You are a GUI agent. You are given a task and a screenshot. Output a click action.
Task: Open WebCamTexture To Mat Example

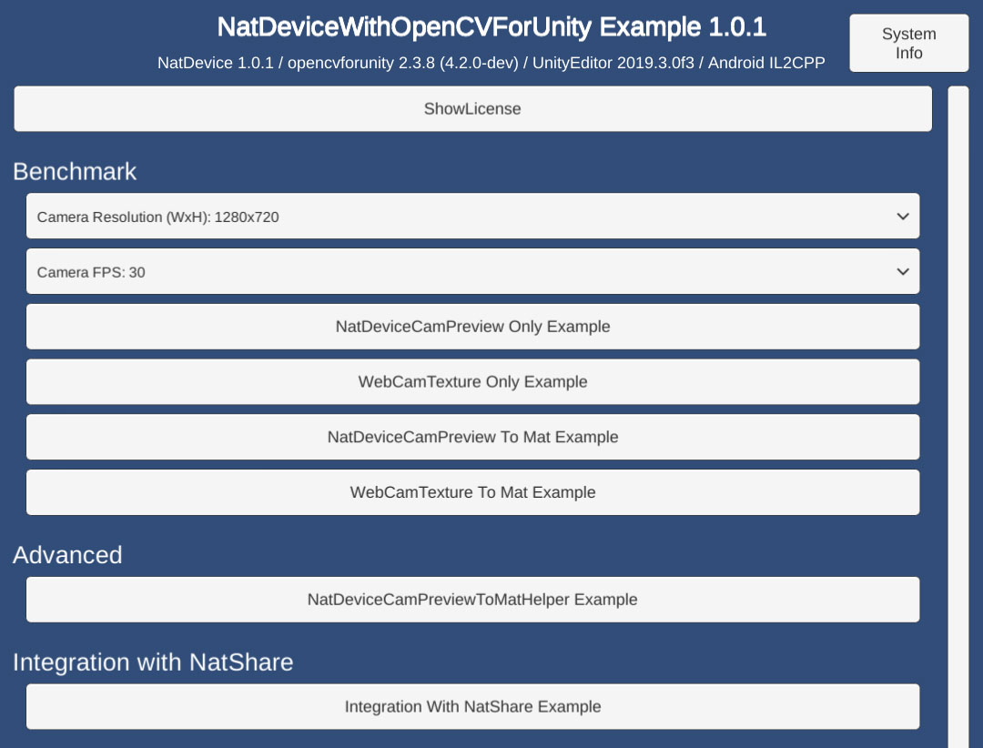[472, 492]
